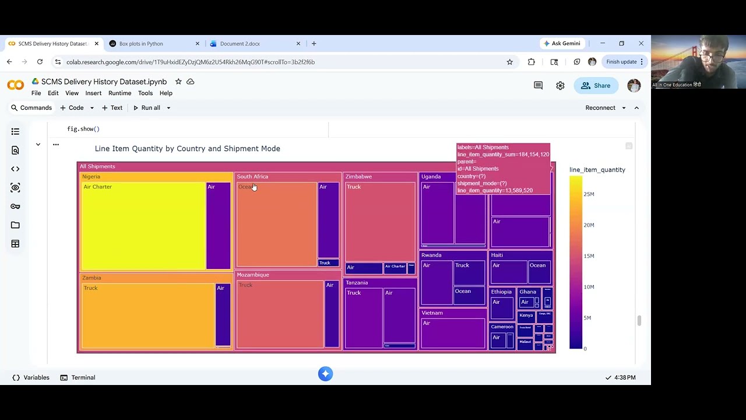
Task: Open the Secrets key icon
Action: [15, 206]
